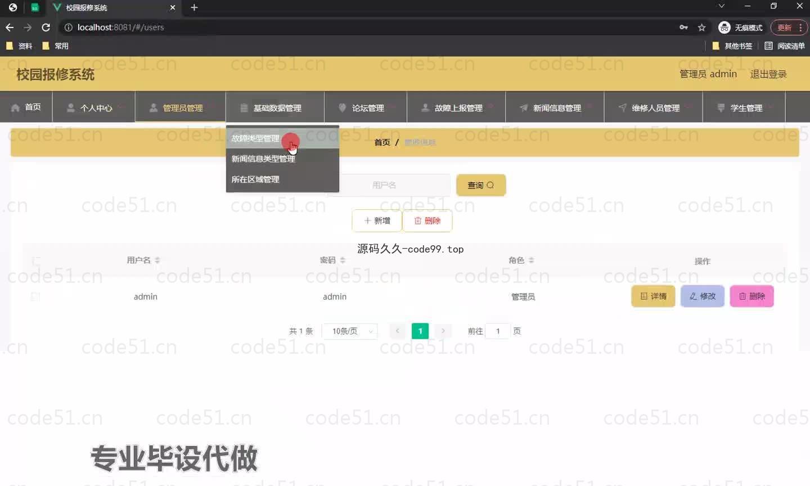Click into the 用户名 search field
The image size is (810, 486).
389,185
